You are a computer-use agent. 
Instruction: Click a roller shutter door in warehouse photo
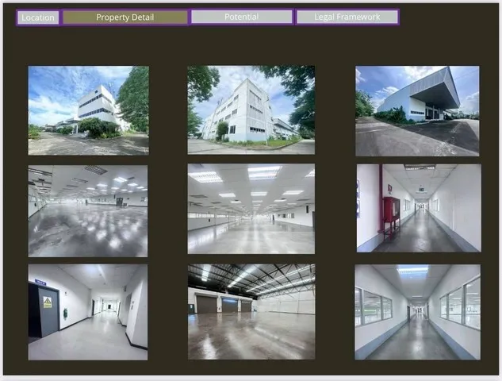206,304
